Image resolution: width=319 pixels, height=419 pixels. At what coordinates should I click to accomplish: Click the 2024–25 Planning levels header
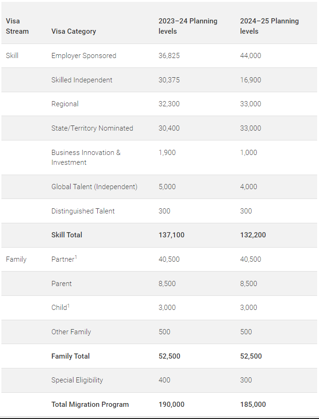[269, 26]
